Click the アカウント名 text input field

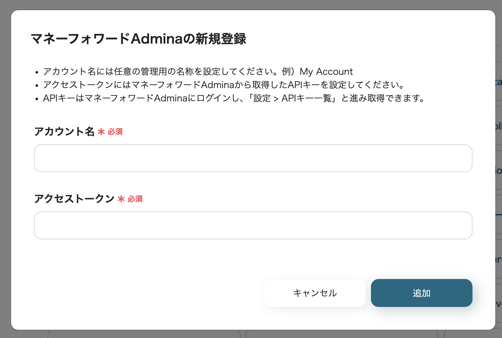[x=253, y=158]
